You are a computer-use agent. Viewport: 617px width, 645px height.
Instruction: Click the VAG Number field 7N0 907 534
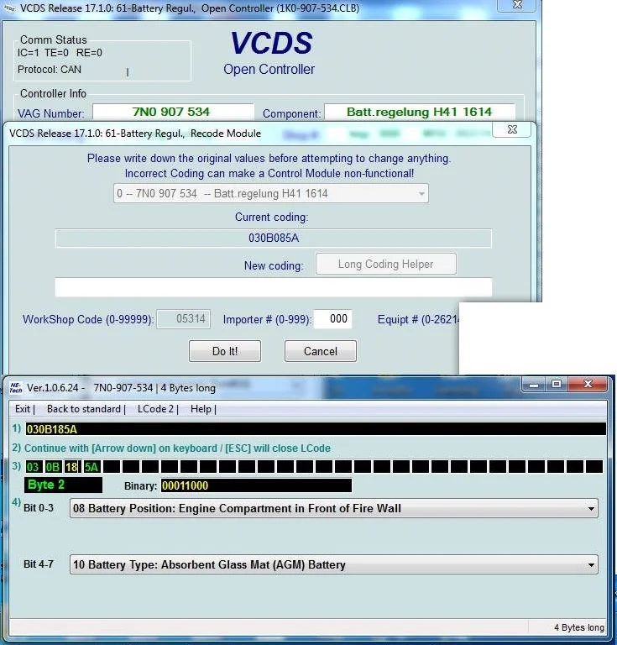pyautogui.click(x=173, y=112)
